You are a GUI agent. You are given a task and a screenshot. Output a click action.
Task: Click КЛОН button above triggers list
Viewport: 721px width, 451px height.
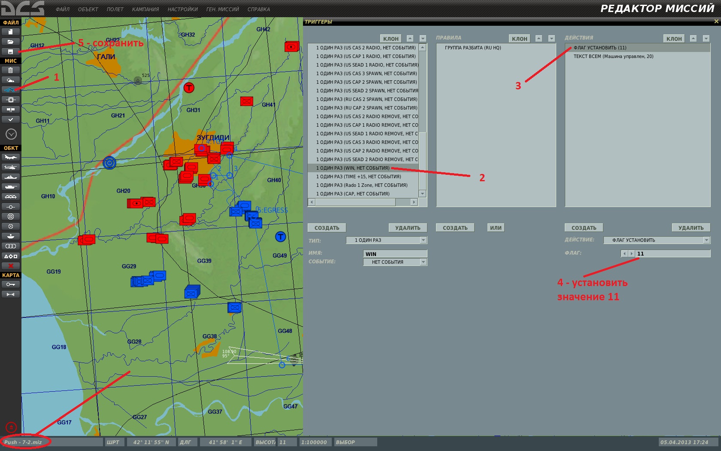pyautogui.click(x=391, y=39)
